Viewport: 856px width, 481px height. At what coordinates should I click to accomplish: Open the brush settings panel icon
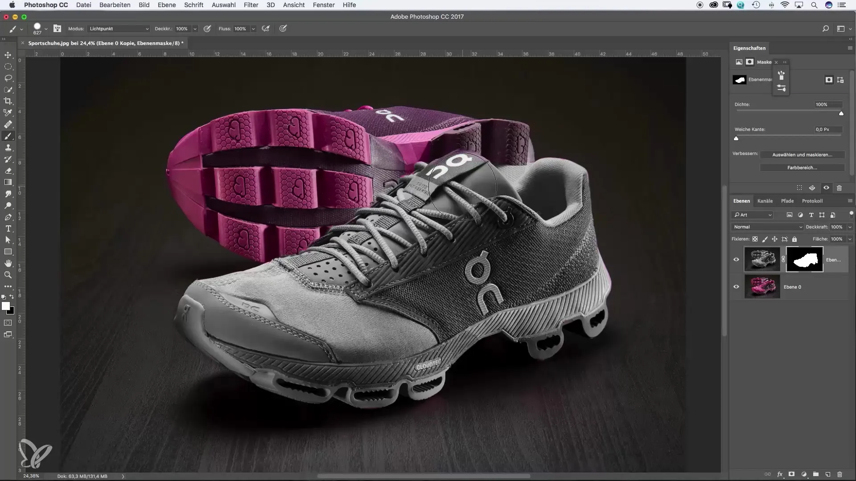58,29
